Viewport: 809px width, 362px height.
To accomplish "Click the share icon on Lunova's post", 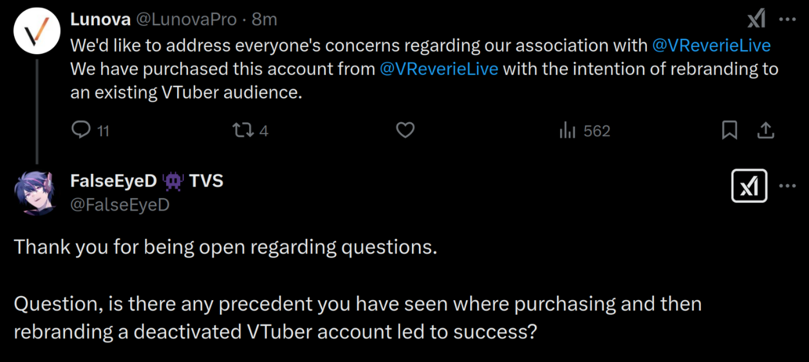I will click(x=765, y=131).
